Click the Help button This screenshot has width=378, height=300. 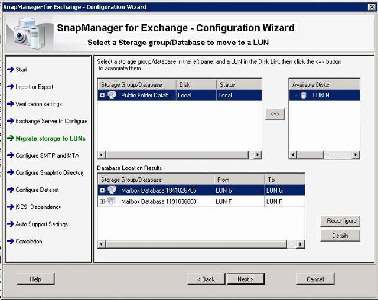pos(35,279)
